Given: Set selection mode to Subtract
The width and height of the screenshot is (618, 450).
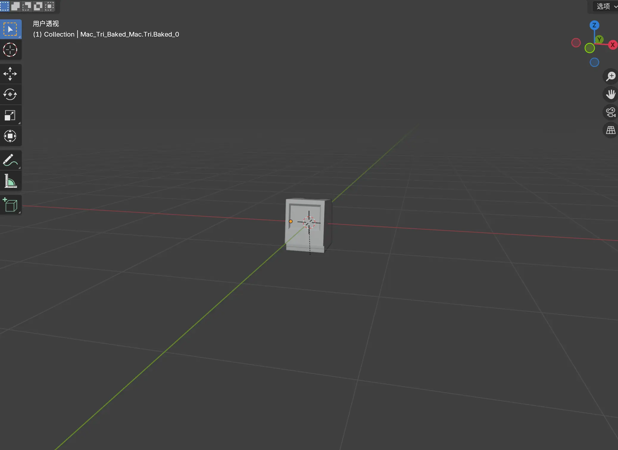Looking at the screenshot, I should [x=27, y=6].
